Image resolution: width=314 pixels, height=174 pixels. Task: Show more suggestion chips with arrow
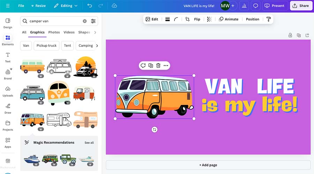97,46
